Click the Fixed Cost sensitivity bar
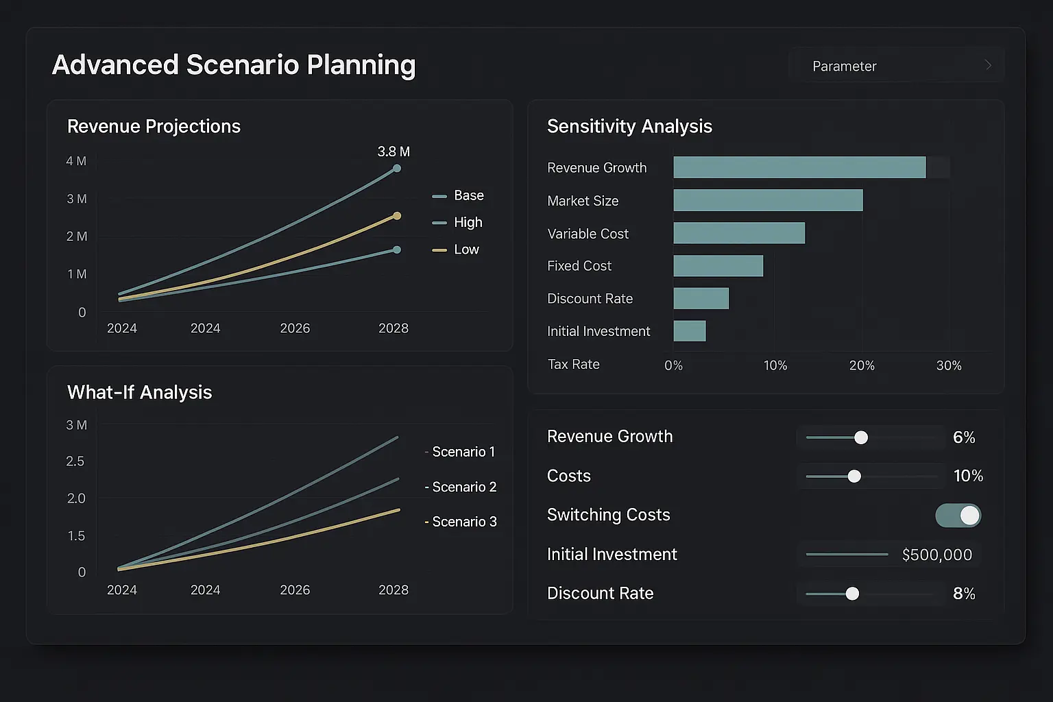This screenshot has height=702, width=1053. 718,265
